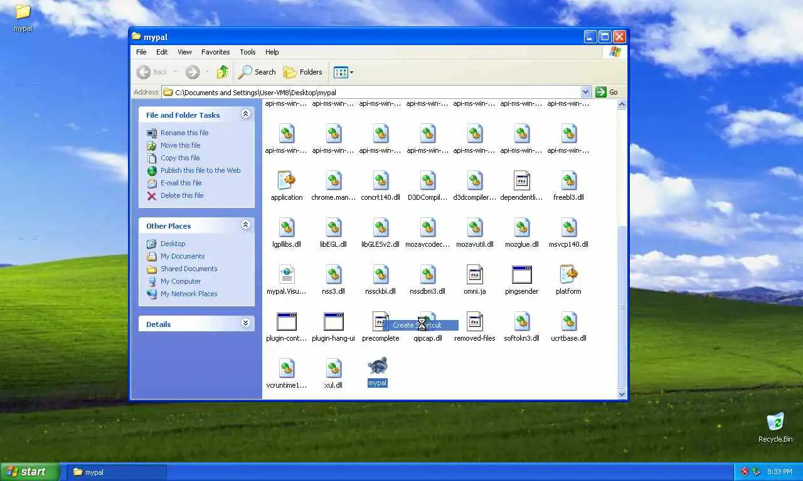803x481 pixels.
Task: Select ucrtbase.dll file icon
Action: (569, 321)
